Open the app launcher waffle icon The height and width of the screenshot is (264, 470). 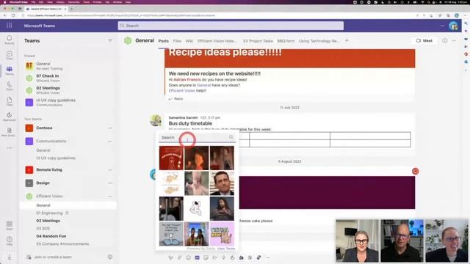tap(10, 26)
